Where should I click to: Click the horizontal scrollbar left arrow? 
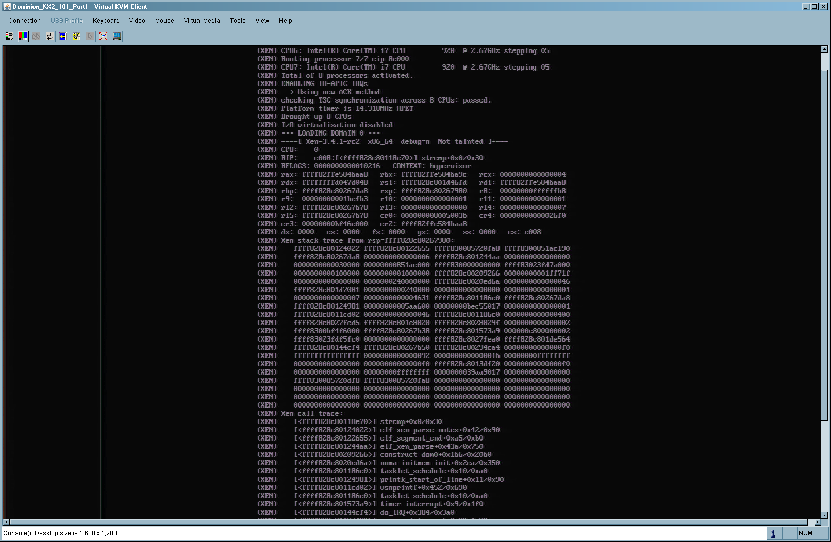(6, 522)
